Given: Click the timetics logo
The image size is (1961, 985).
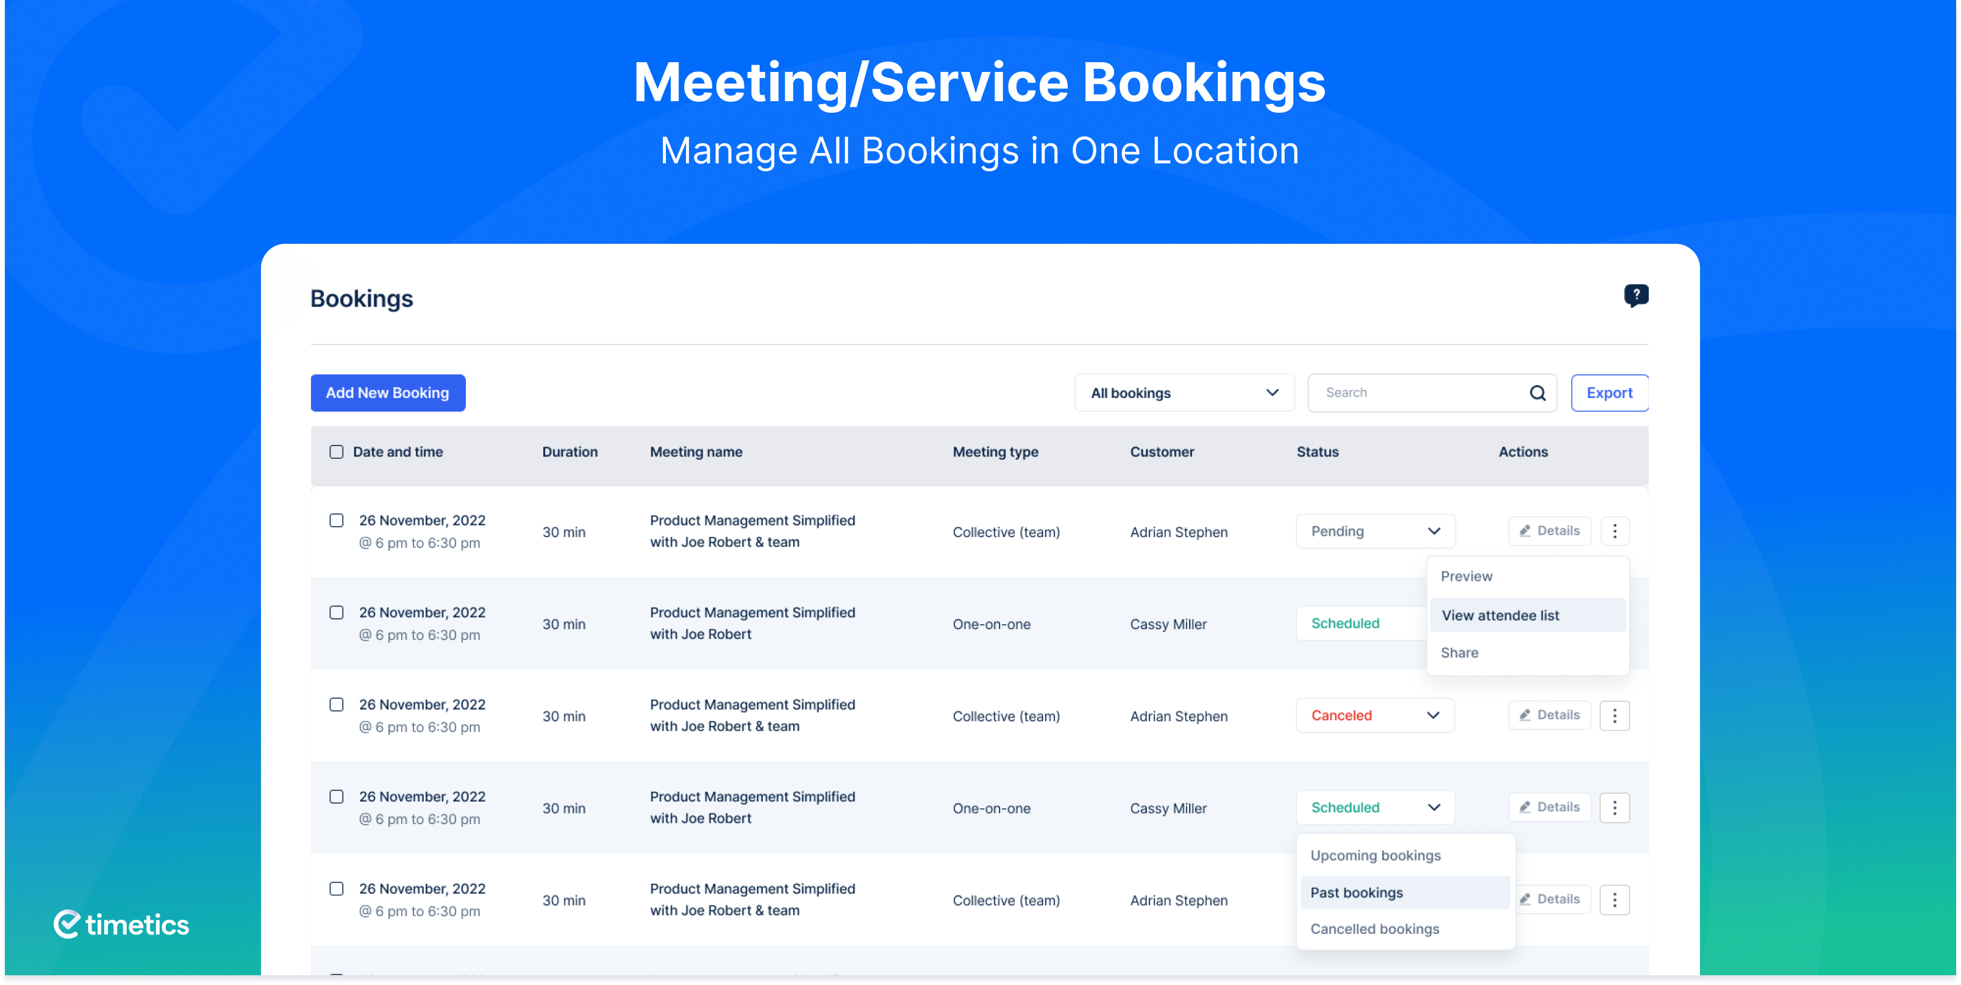Looking at the screenshot, I should (x=121, y=924).
